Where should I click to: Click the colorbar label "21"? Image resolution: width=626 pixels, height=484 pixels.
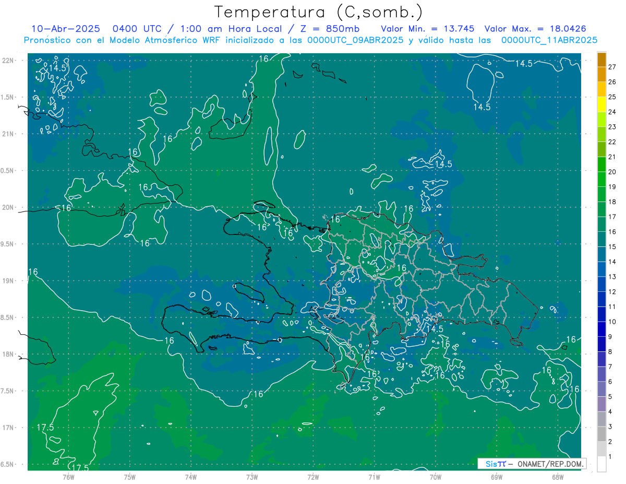[612, 157]
